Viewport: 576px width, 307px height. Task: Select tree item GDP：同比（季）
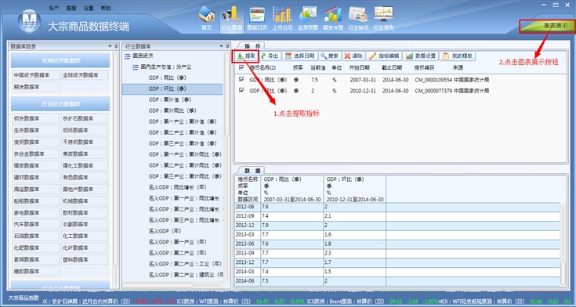(168, 78)
